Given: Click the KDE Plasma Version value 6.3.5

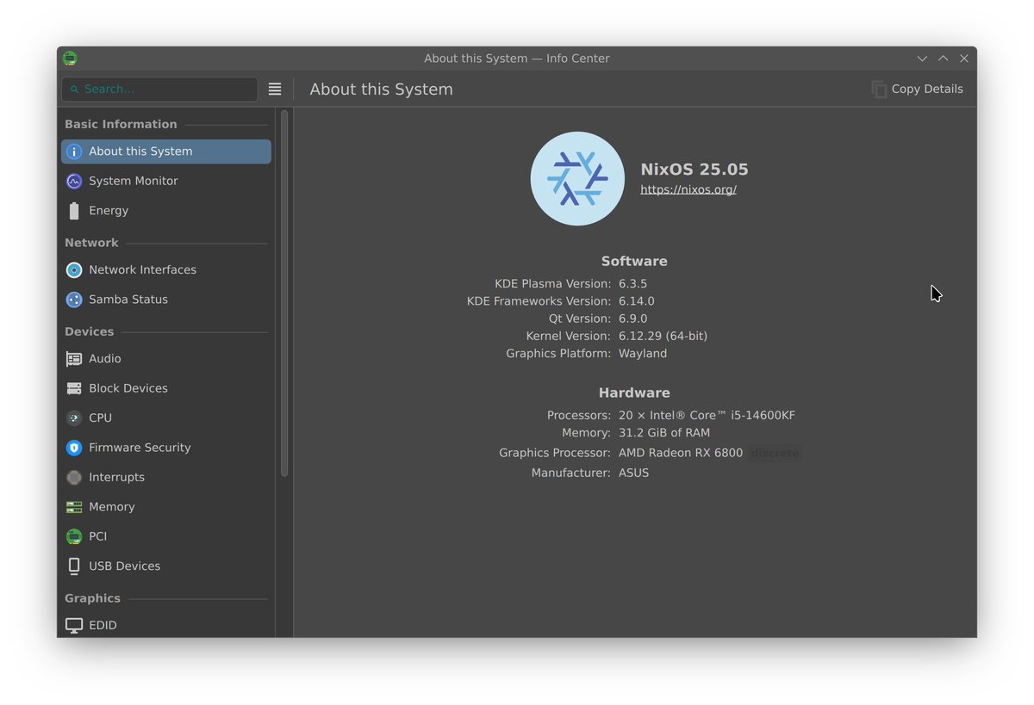Looking at the screenshot, I should coord(632,284).
